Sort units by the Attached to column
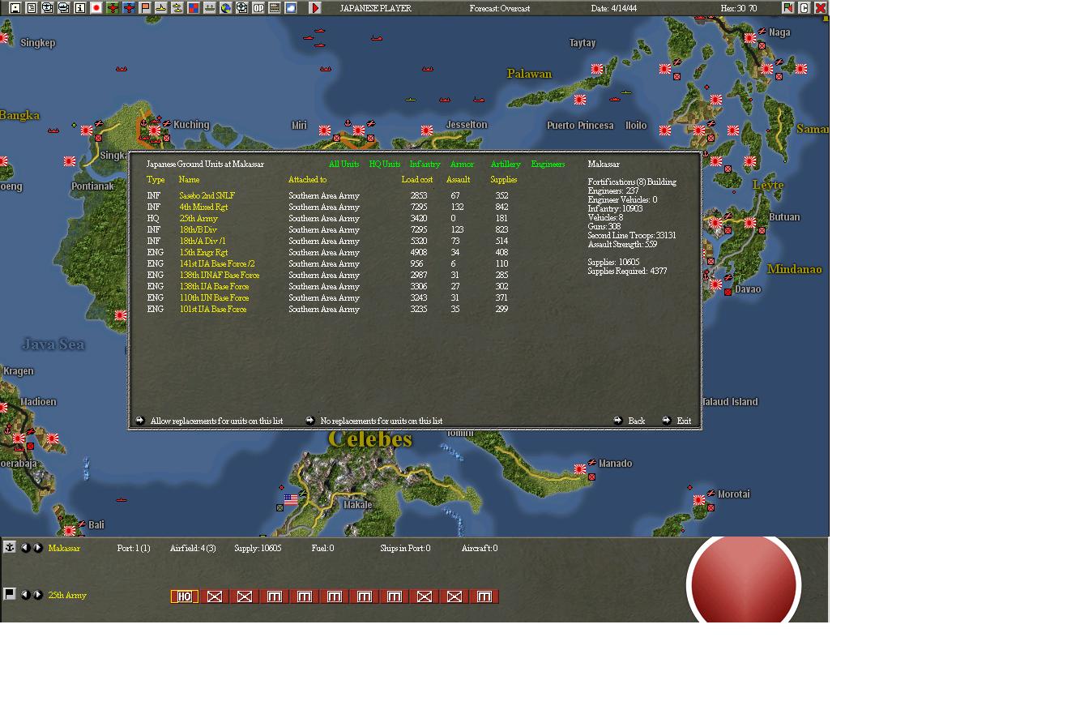 [x=307, y=180]
